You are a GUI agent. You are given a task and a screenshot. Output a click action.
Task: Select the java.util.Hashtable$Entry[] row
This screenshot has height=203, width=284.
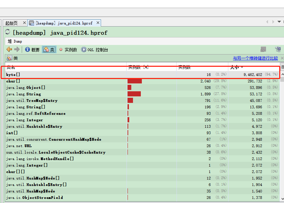tap(143, 185)
